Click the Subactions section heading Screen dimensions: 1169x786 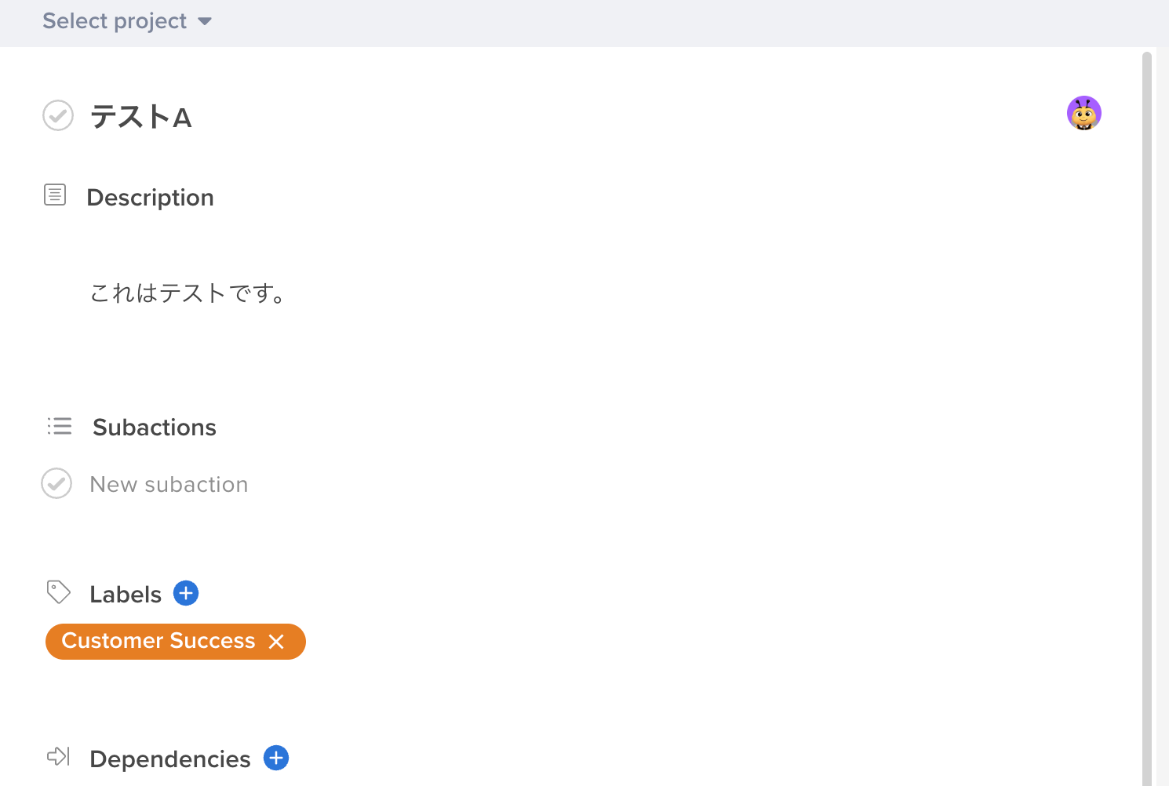coord(155,428)
